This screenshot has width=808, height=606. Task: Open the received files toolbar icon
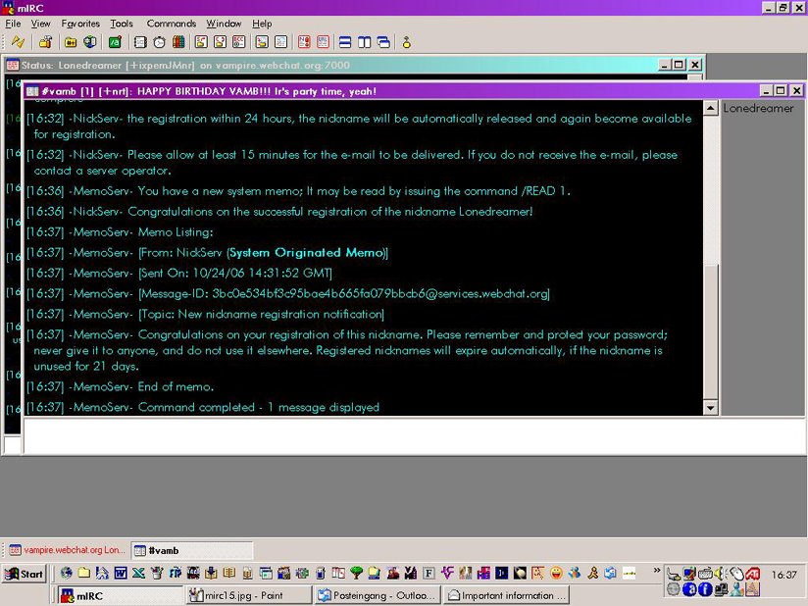pos(262,42)
